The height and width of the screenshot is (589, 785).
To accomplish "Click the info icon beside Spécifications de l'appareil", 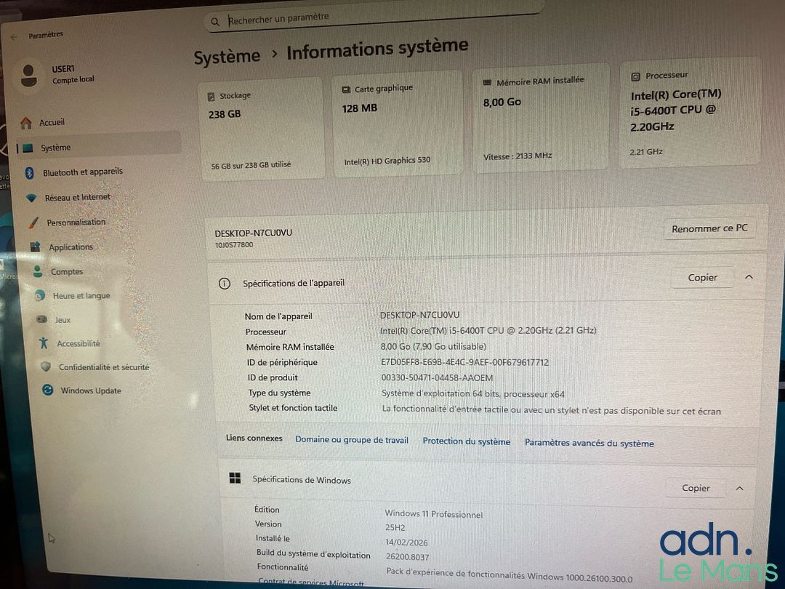I will (225, 284).
